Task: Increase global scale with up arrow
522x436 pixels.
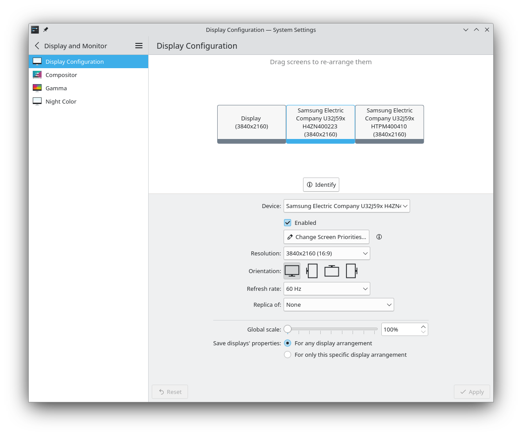Action: (x=423, y=327)
